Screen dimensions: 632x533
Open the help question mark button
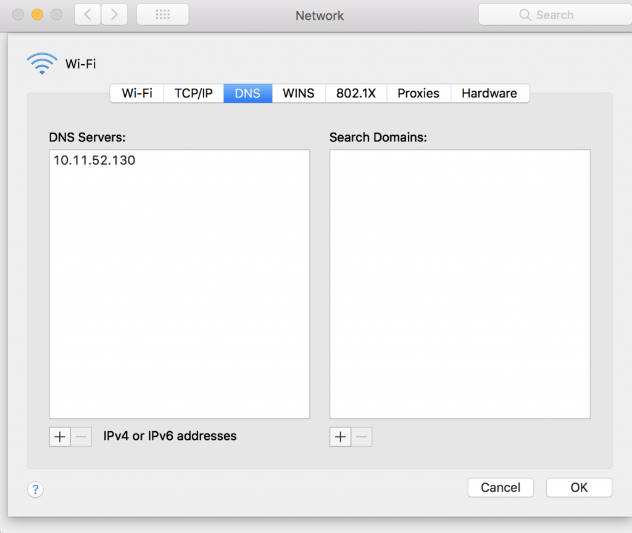pos(35,489)
